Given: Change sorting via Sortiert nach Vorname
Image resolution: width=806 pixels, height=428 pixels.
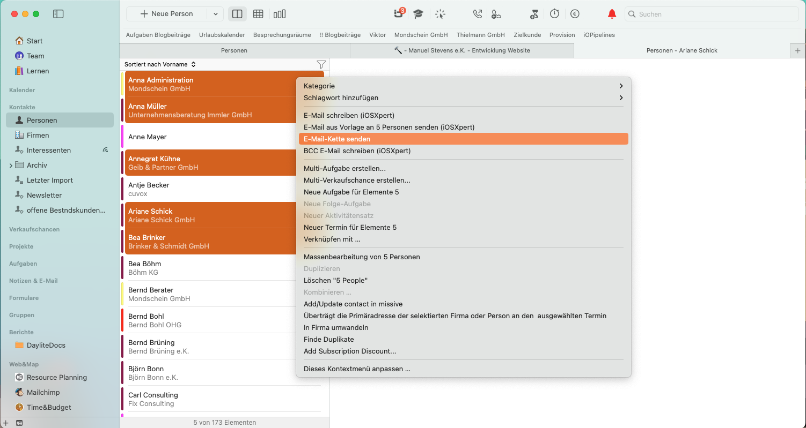Looking at the screenshot, I should tap(160, 64).
